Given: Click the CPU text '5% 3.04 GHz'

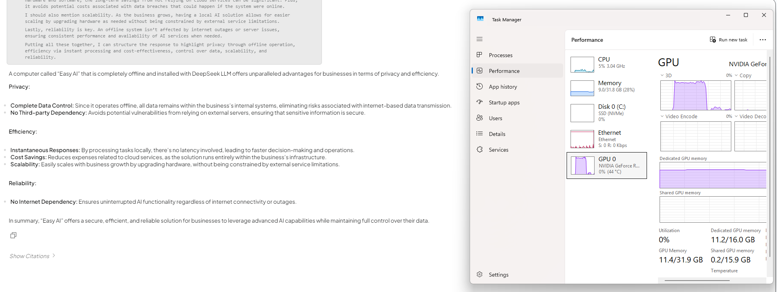Looking at the screenshot, I should pyautogui.click(x=612, y=66).
